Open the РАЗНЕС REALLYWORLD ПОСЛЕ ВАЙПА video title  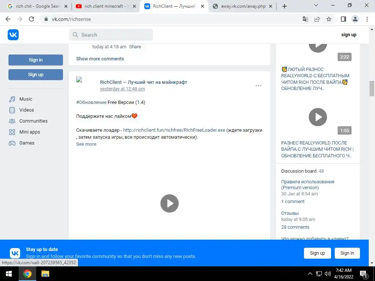[318, 149]
